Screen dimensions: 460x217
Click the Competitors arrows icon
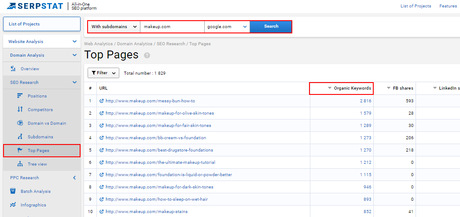pyautogui.click(x=20, y=109)
